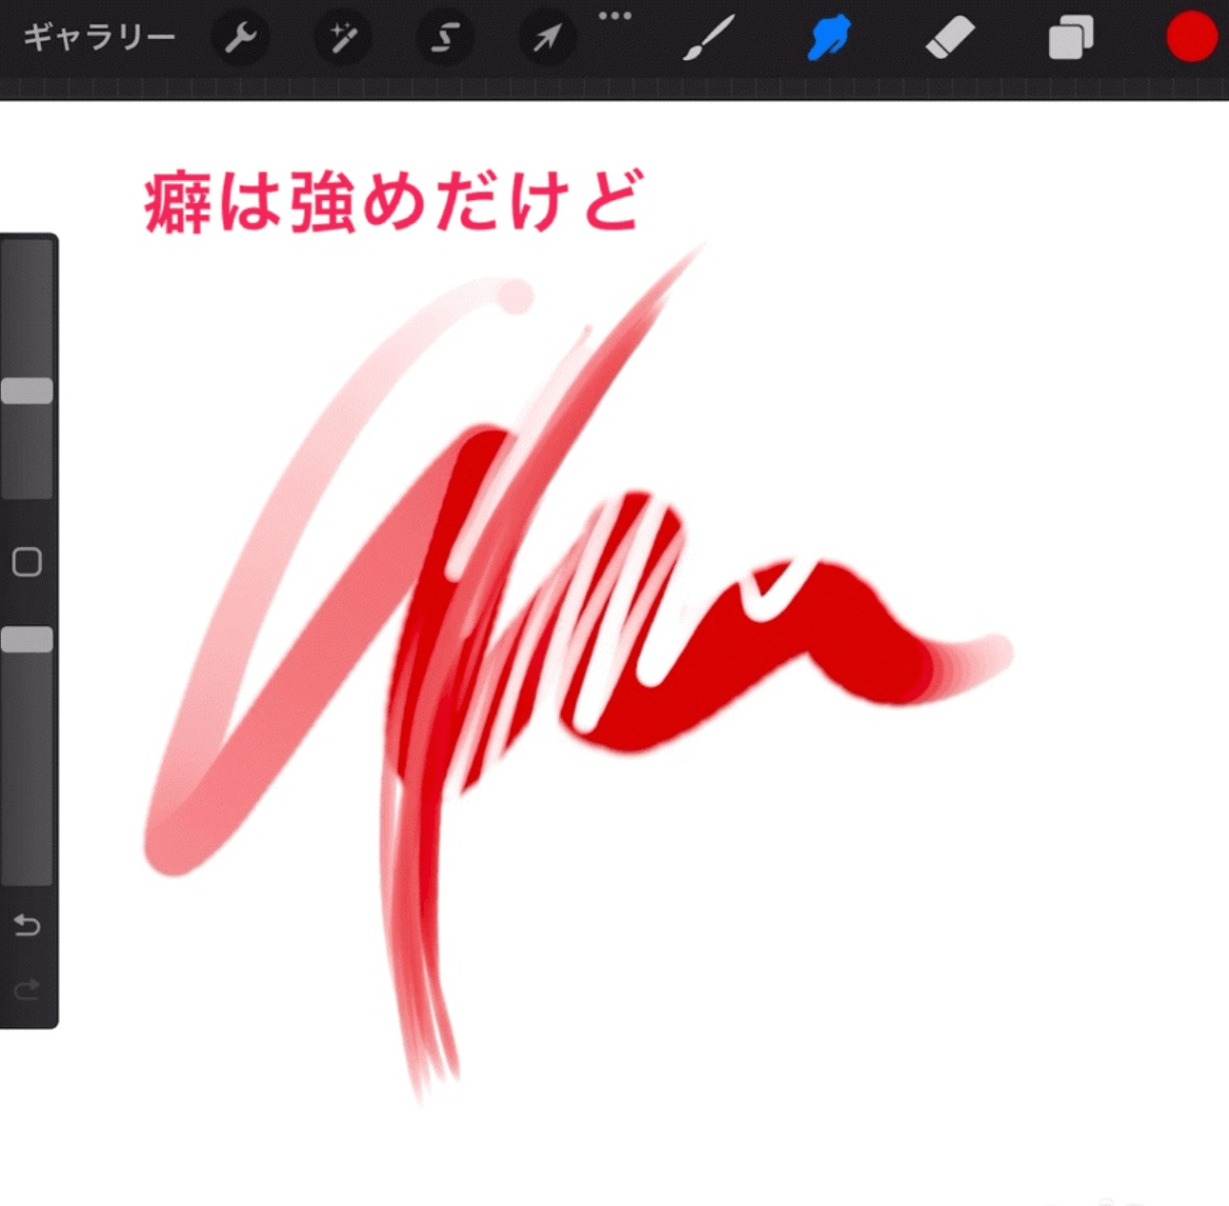The image size is (1229, 1206).
Task: Undo the last stroke with the undo arrow
Action: coord(27,925)
